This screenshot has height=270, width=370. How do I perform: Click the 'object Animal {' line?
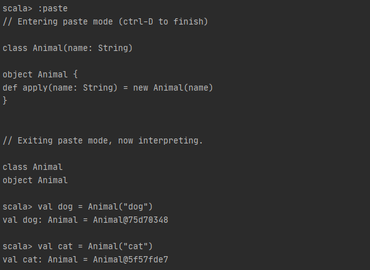point(40,75)
